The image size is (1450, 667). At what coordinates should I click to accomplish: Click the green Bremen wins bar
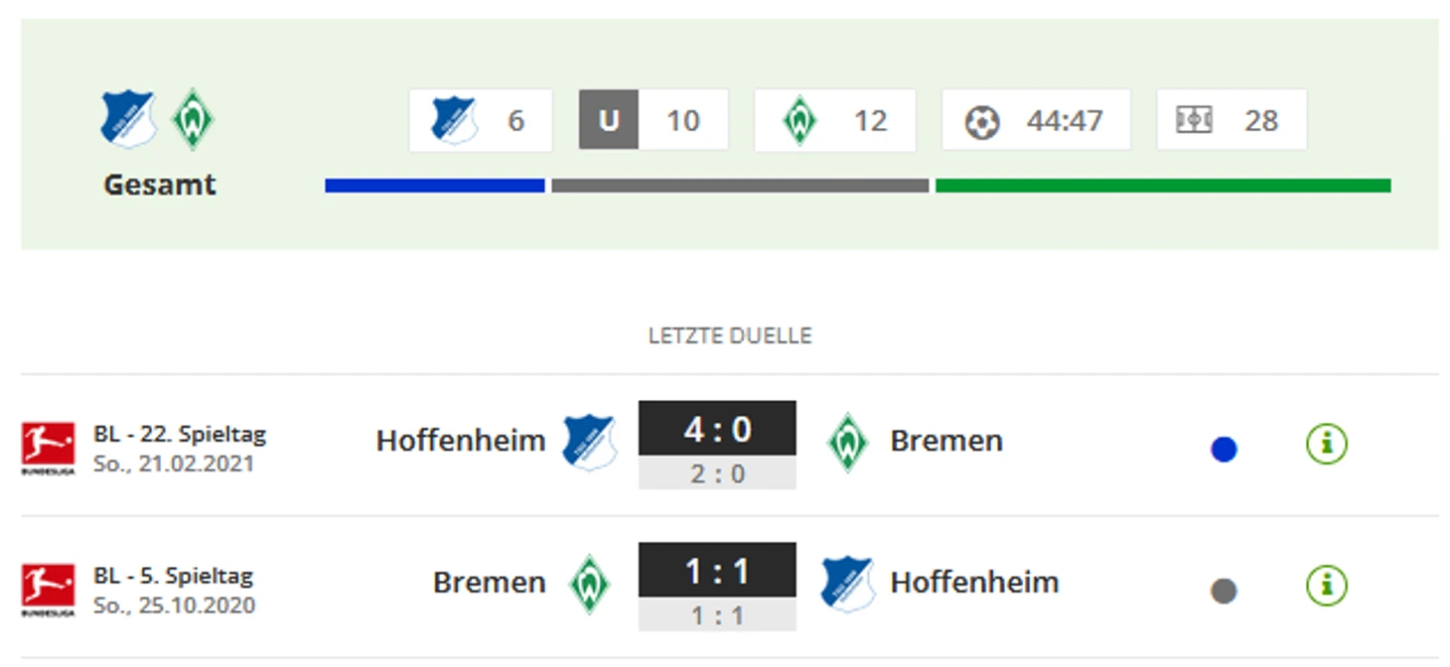(x=1163, y=186)
